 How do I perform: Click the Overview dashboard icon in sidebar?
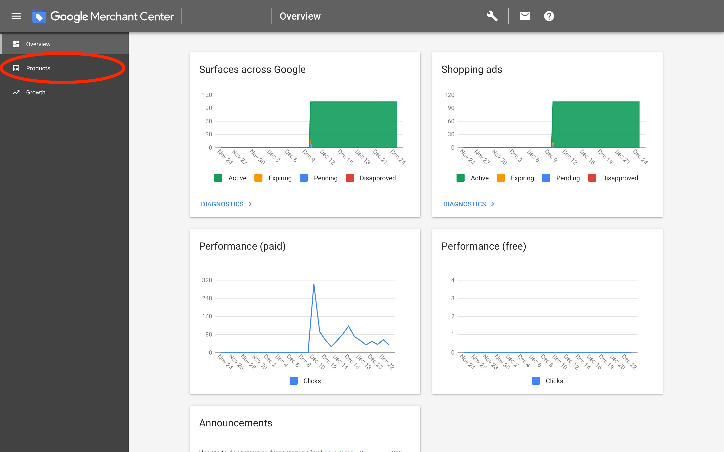[x=16, y=44]
